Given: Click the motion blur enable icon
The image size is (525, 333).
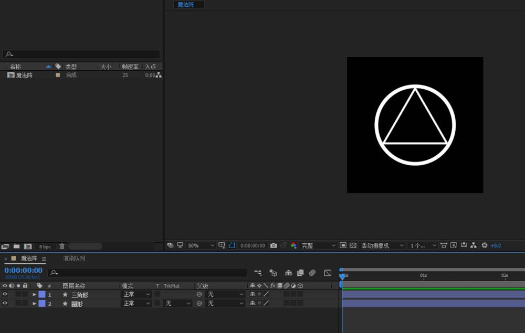Looking at the screenshot, I should pos(312,273).
